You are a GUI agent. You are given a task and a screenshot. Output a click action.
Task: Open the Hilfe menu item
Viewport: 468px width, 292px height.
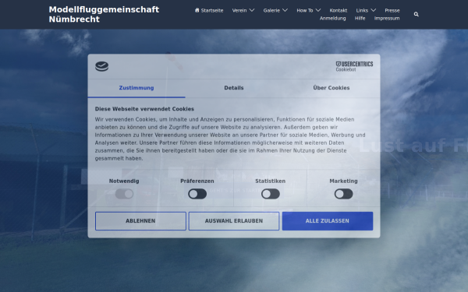coord(360,18)
